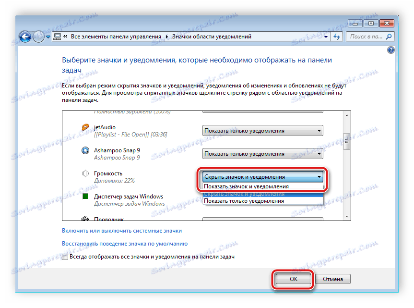Collapse the Громкость behavior dropdown arrow
414x308 pixels.
coord(319,177)
